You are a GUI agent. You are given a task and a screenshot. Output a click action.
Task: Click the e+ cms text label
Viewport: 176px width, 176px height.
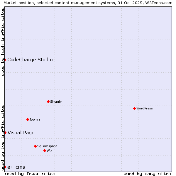16,167
